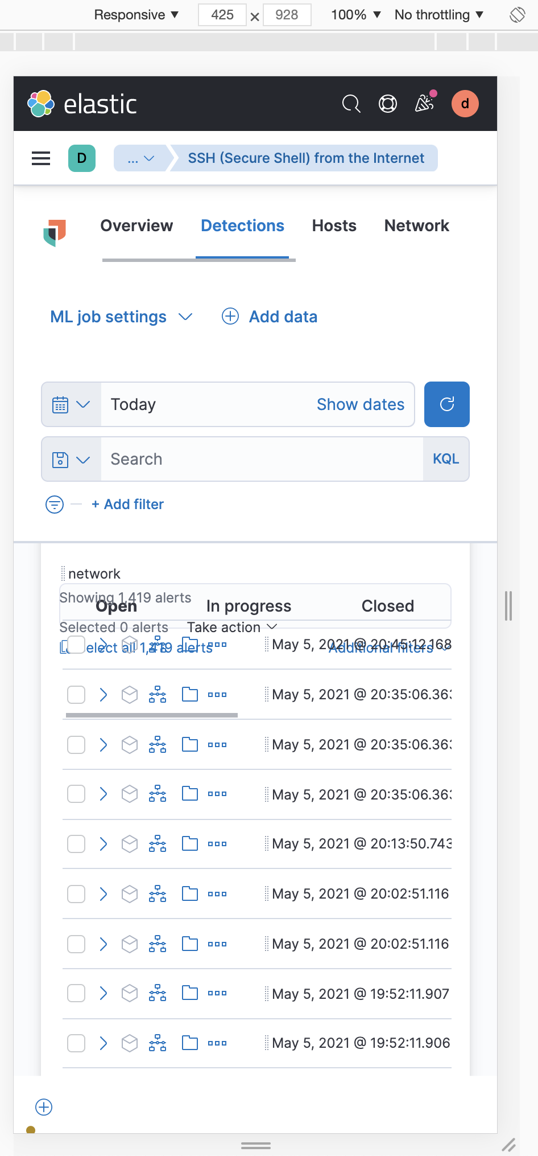Expand the collapsed breadcrumb ellipsis
This screenshot has height=1156, width=538.
click(141, 158)
